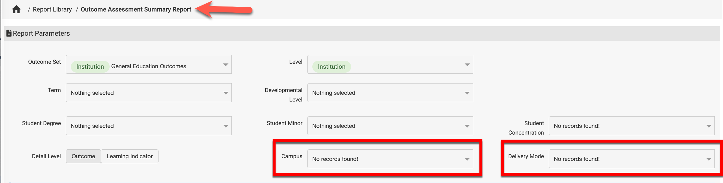
Task: Click the Report Parameters document icon
Action: click(x=9, y=33)
